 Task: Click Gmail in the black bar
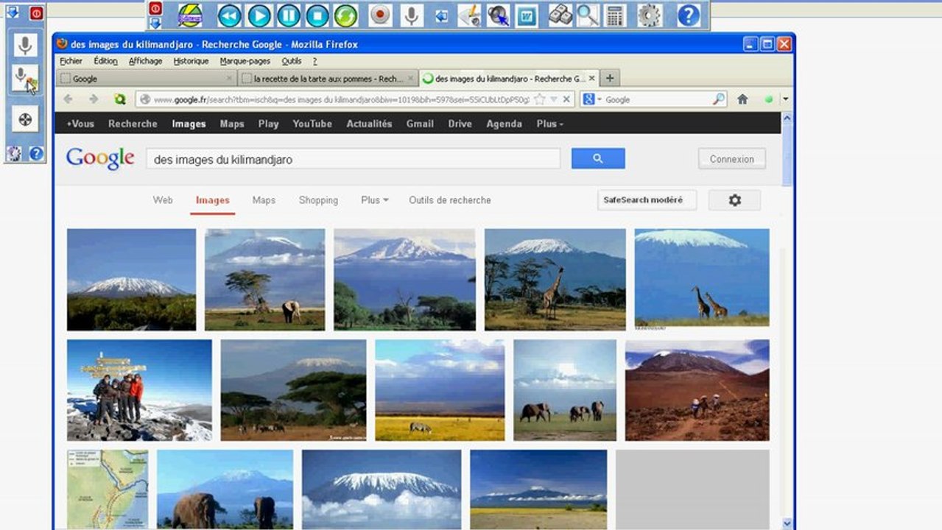coord(420,124)
